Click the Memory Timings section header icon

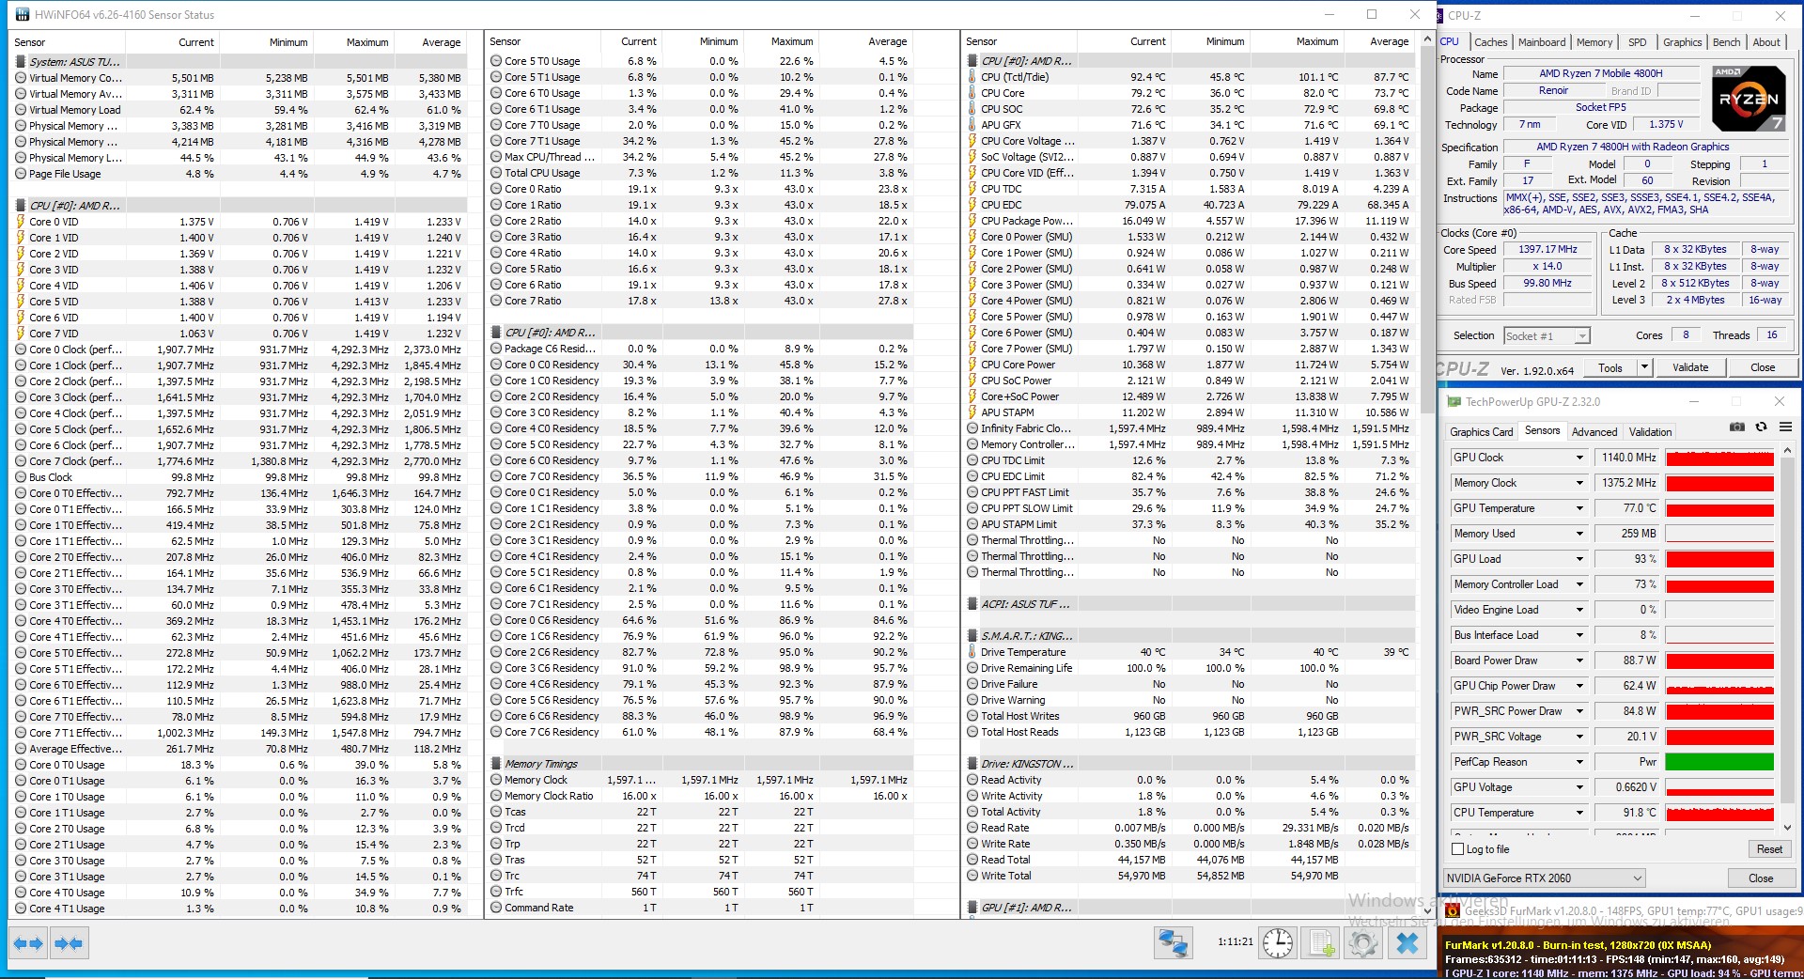tap(496, 764)
